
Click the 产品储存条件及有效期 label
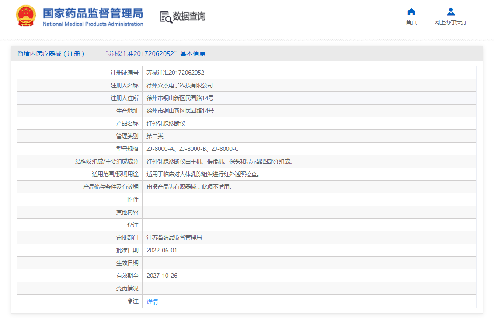pos(111,187)
